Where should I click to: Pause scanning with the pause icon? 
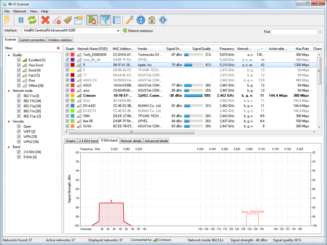coord(21,20)
